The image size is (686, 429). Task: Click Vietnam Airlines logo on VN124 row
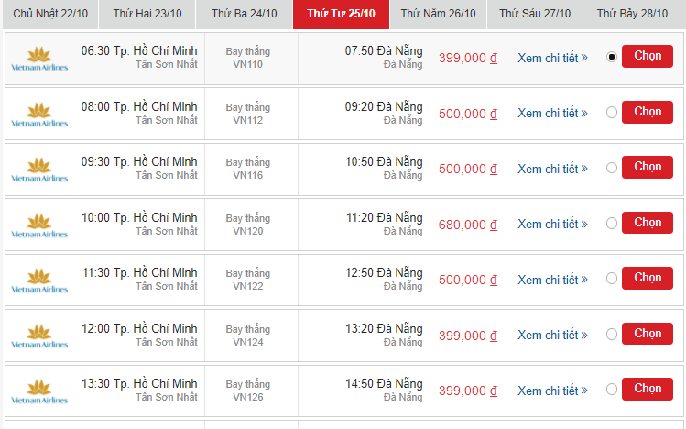[x=39, y=336]
